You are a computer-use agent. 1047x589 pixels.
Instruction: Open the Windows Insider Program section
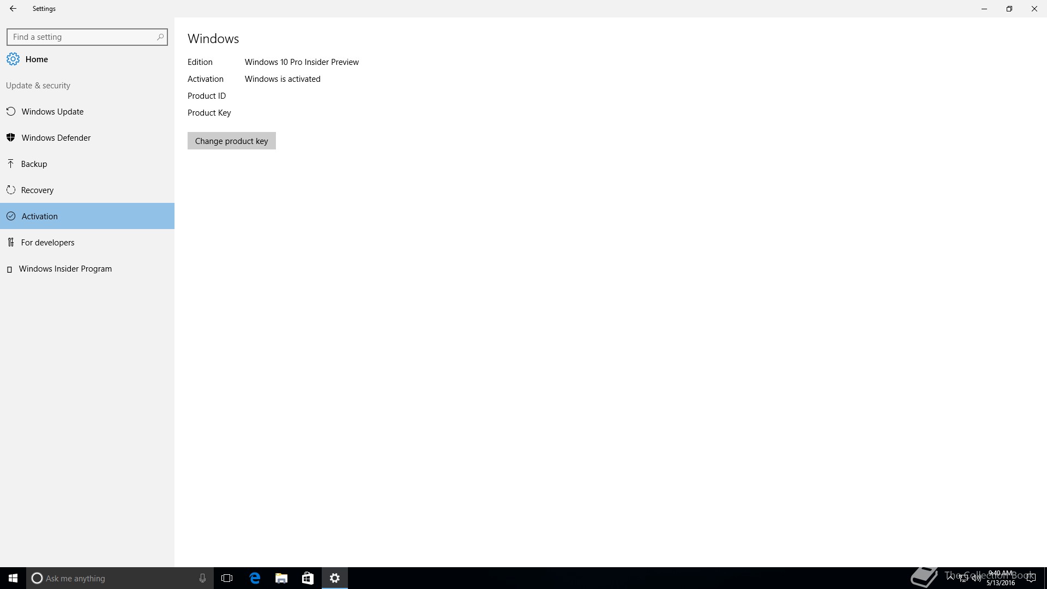(87, 268)
